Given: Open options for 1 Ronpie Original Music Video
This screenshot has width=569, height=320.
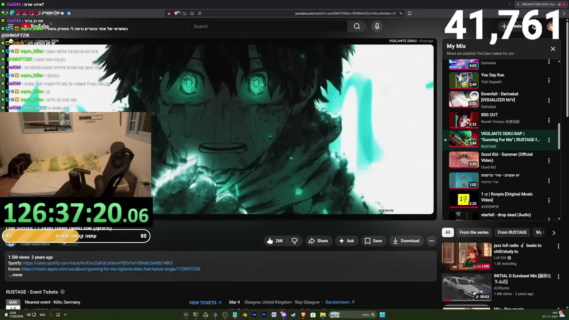Looking at the screenshot, I should pyautogui.click(x=549, y=200).
